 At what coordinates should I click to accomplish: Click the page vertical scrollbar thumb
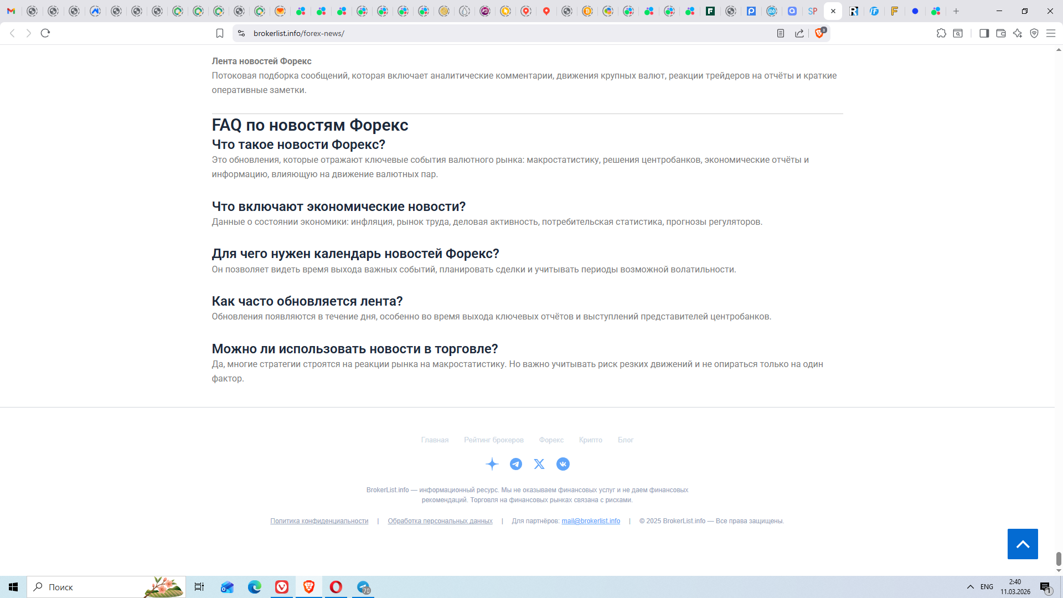click(1059, 558)
